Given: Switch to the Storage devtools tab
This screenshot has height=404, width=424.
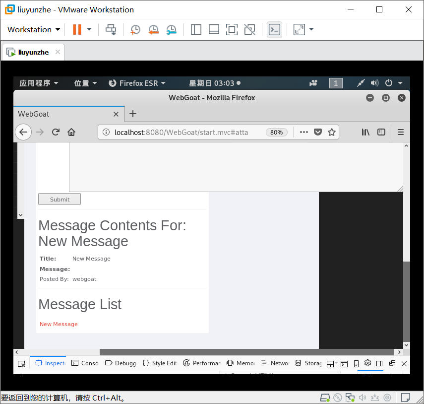Looking at the screenshot, I should (x=308, y=363).
